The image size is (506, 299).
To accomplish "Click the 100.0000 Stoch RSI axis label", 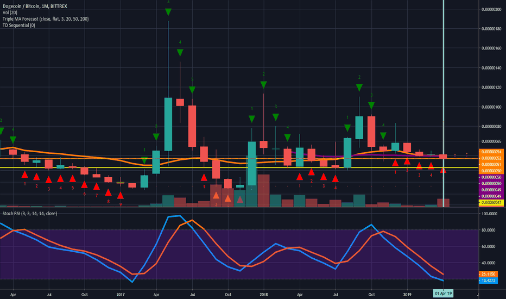I will click(489, 214).
